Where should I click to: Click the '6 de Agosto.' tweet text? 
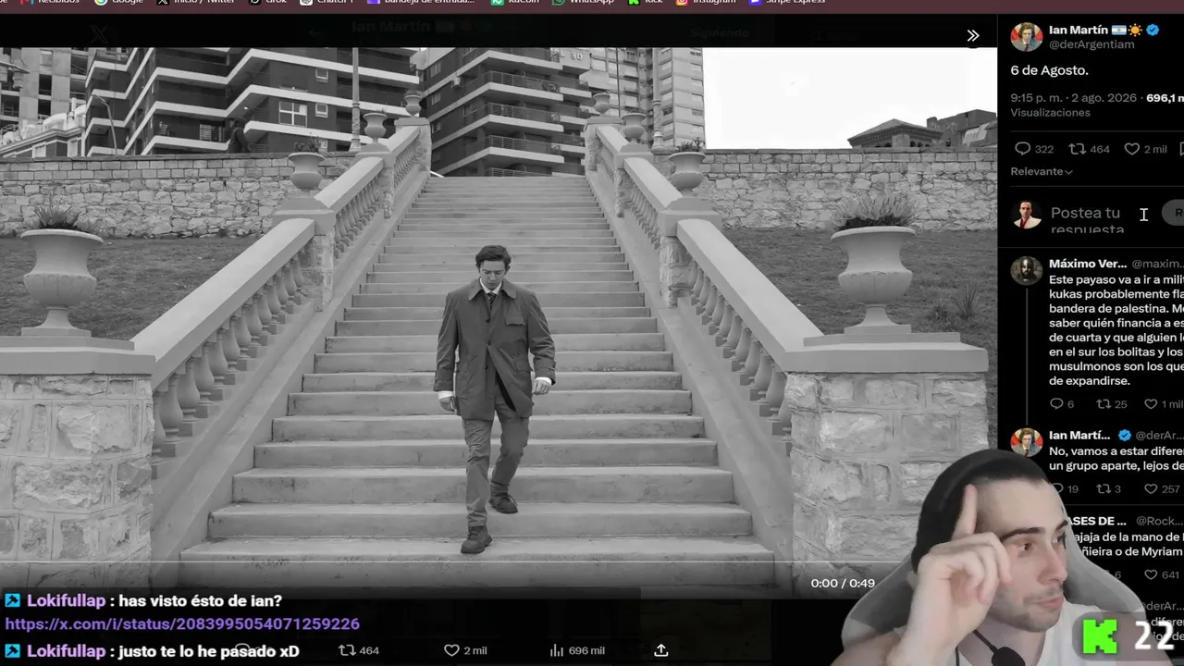1049,70
